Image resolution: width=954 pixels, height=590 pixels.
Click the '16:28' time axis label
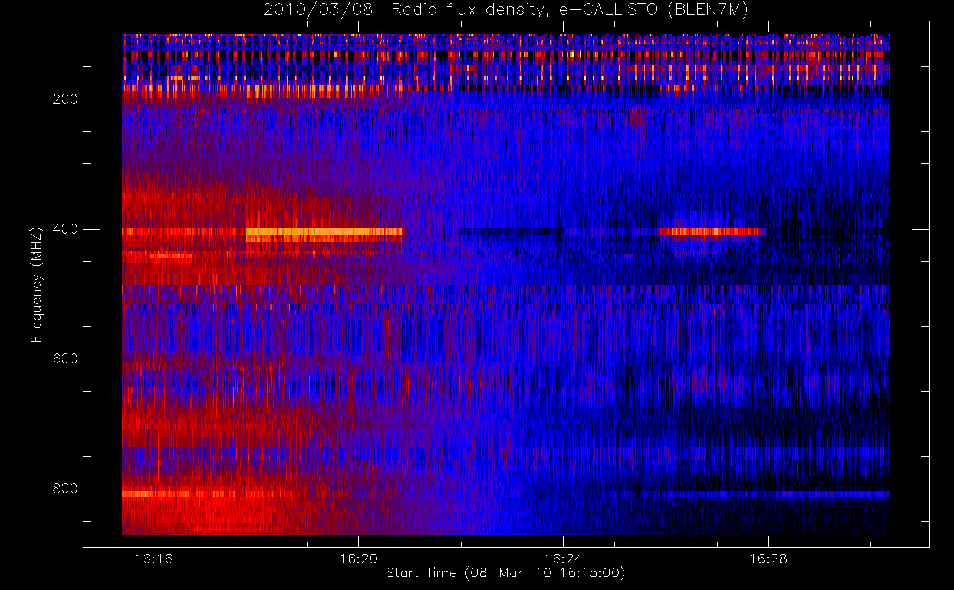[768, 559]
